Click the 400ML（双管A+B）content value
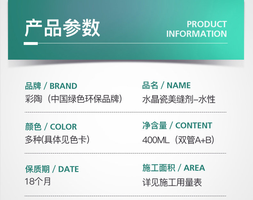The image size is (253, 200). pyautogui.click(x=178, y=140)
